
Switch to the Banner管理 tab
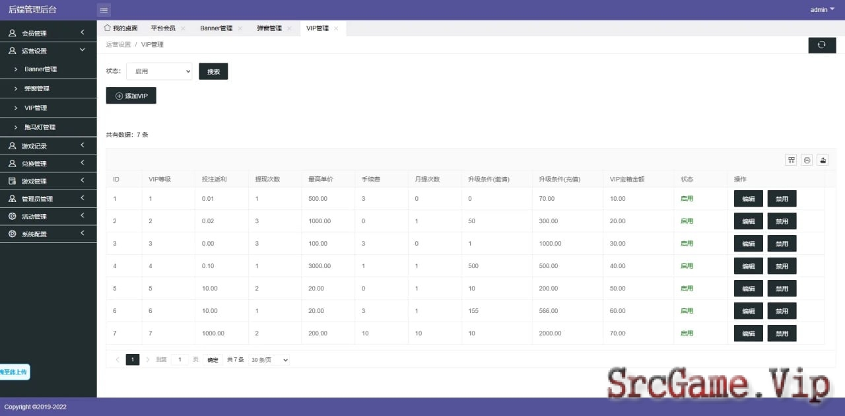point(217,28)
